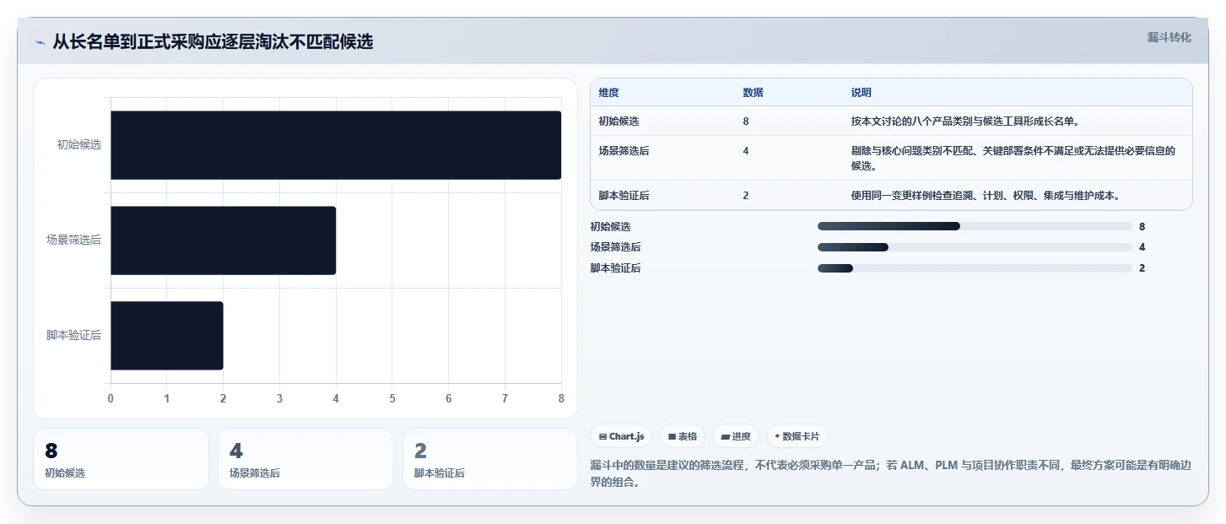Click the 维度 column header
This screenshot has width=1226, height=524.
click(x=608, y=93)
